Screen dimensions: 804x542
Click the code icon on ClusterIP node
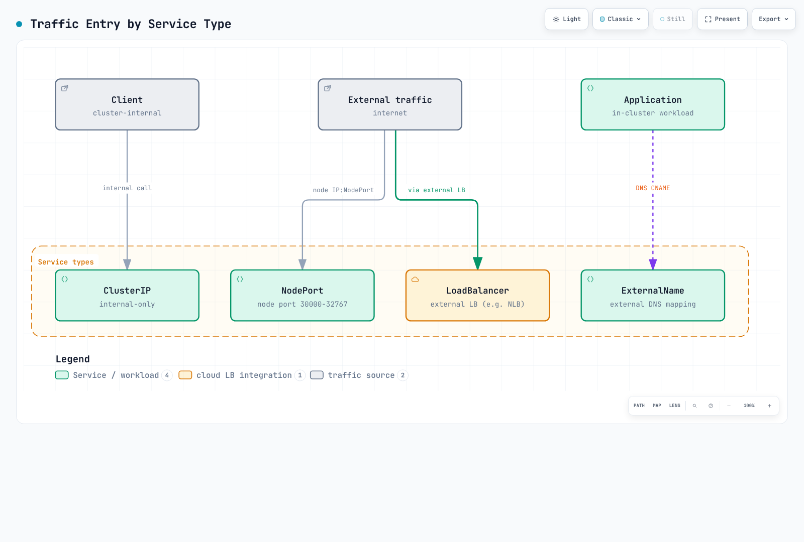coord(65,280)
